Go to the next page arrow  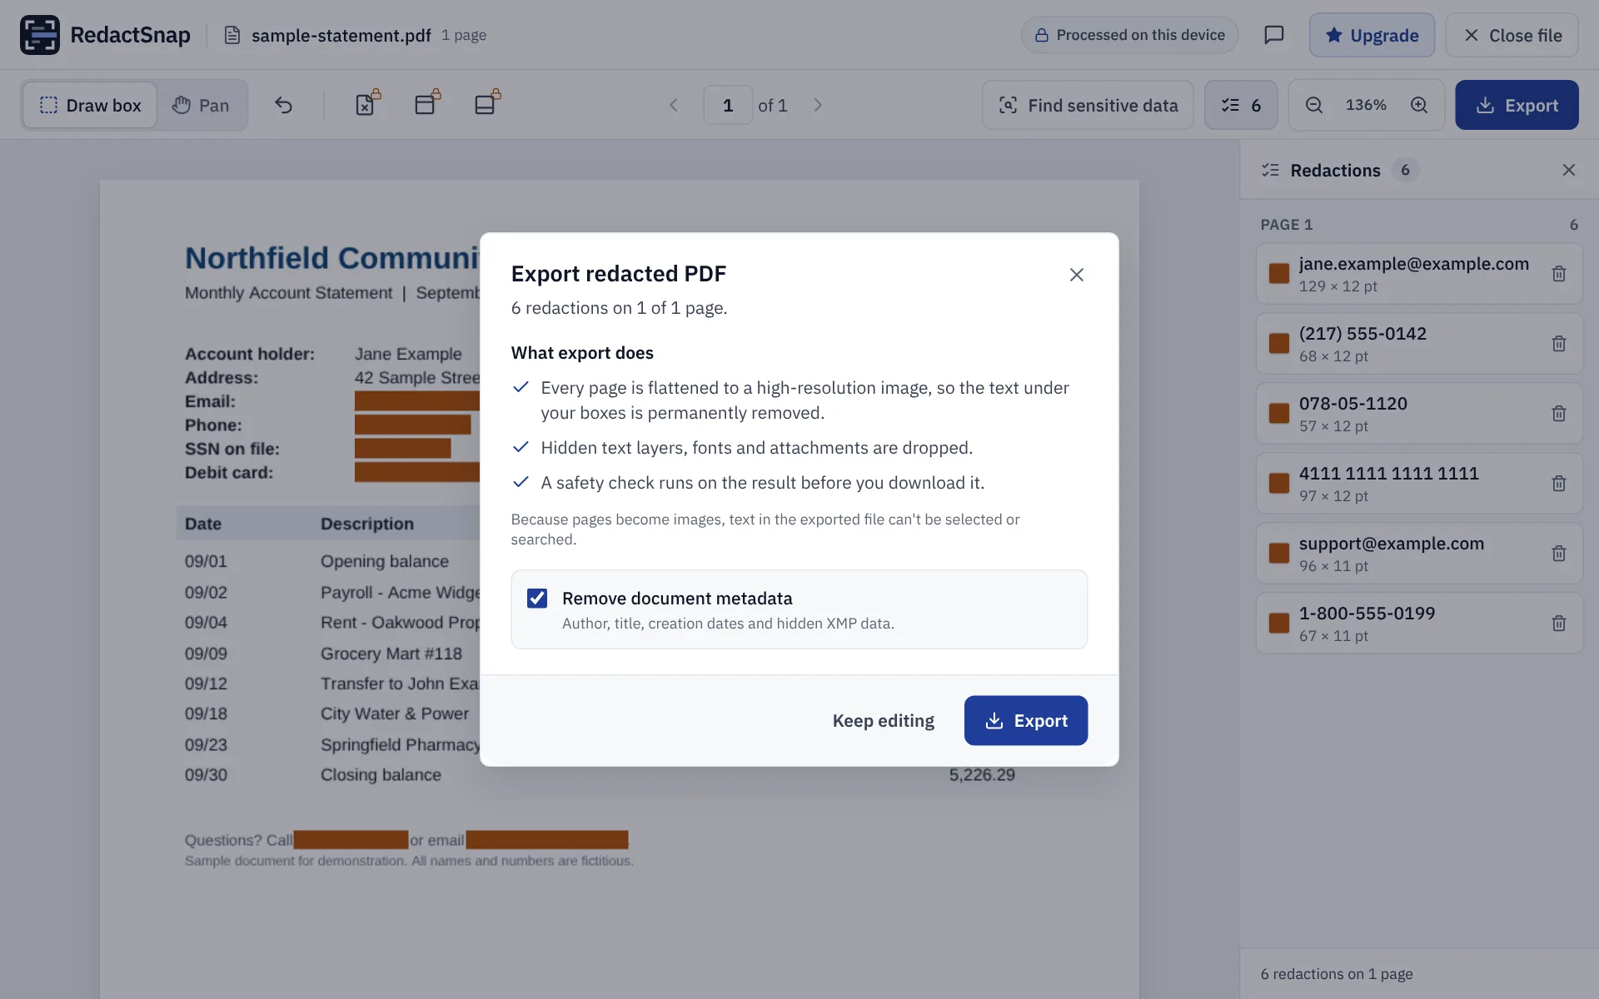818,105
